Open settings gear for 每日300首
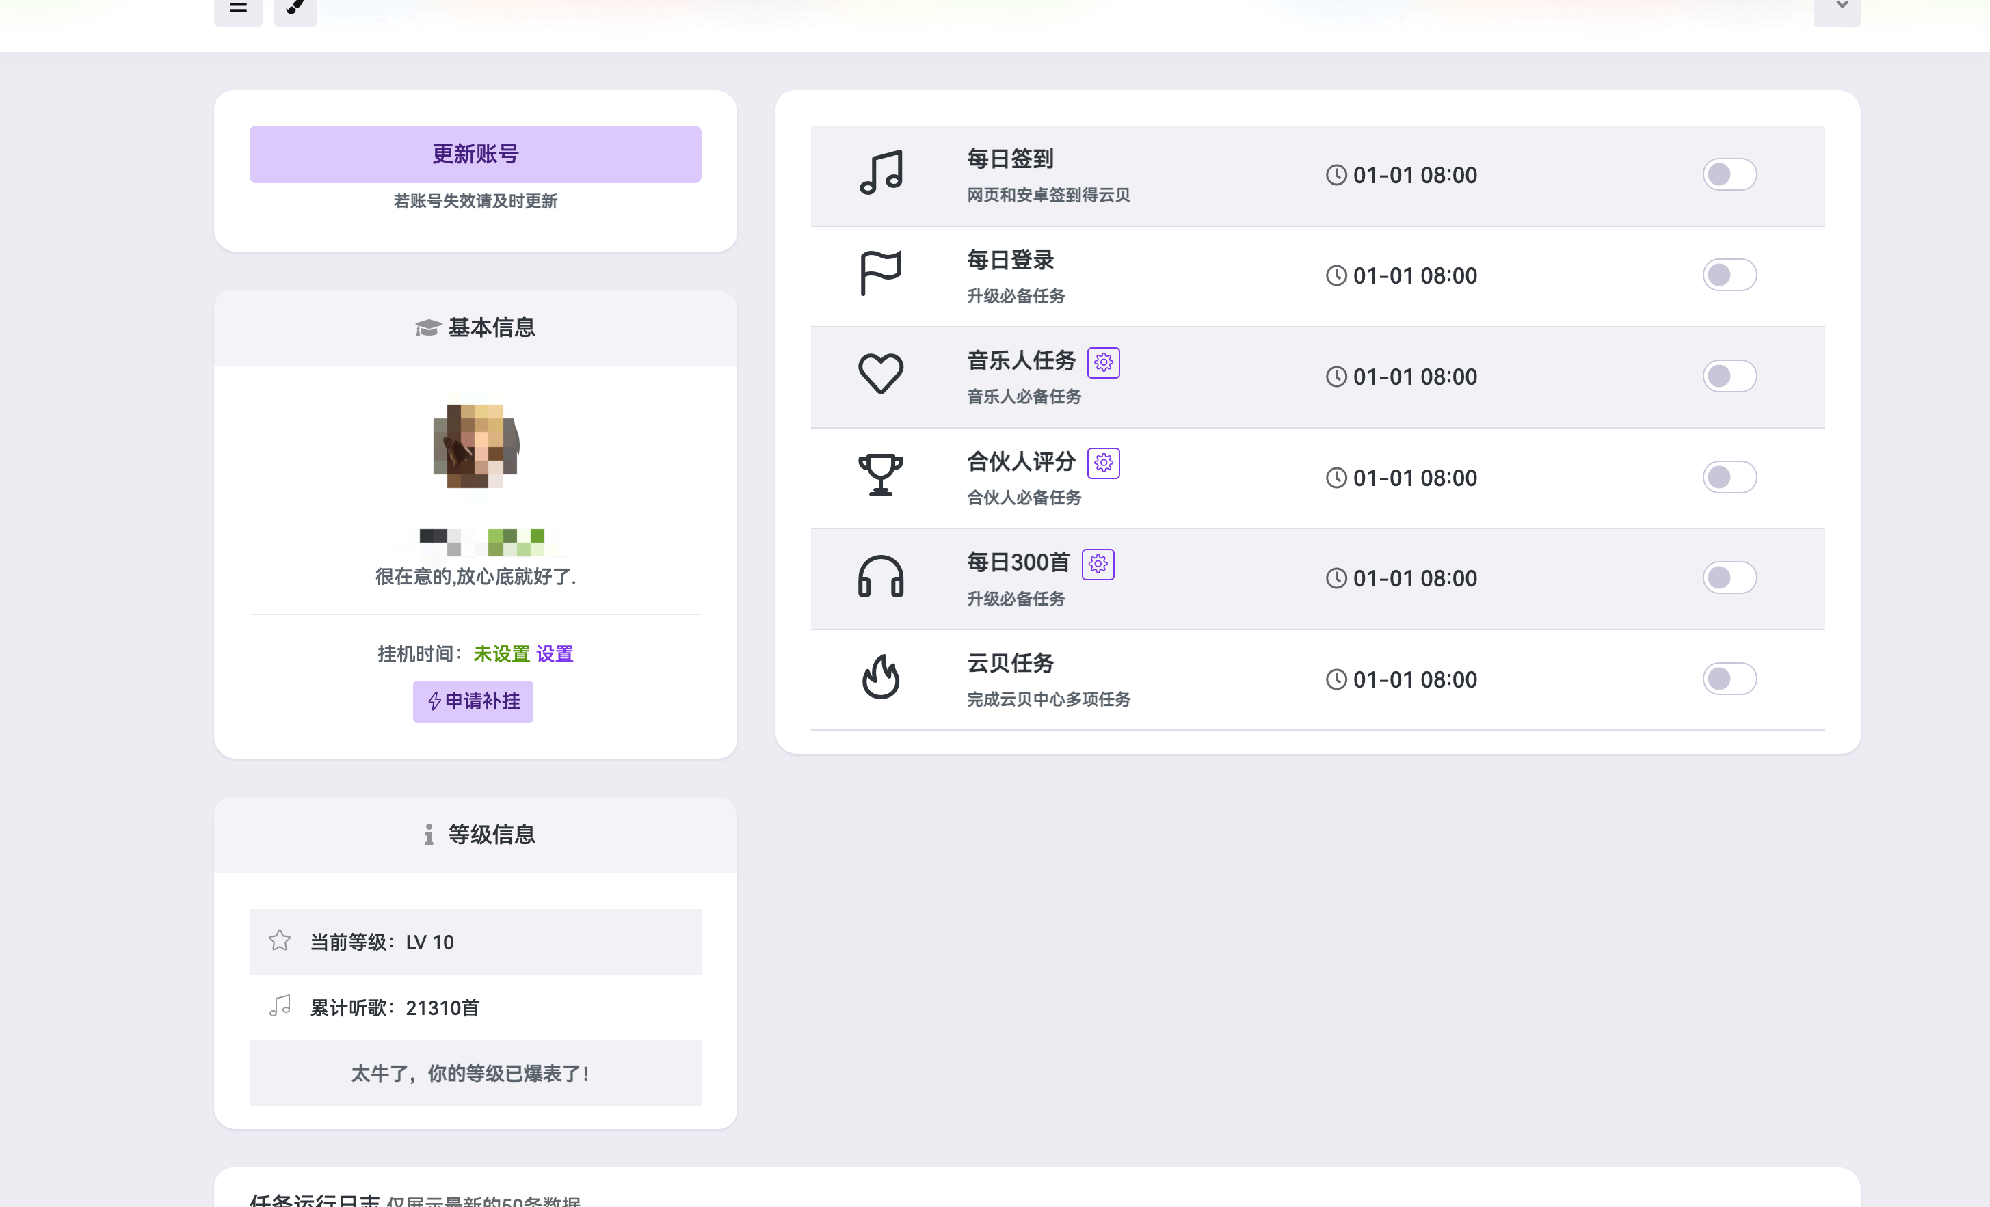Viewport: 1990px width, 1207px height. pos(1098,565)
